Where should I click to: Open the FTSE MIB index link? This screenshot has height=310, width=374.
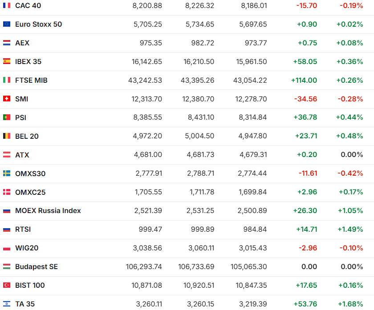click(x=31, y=81)
